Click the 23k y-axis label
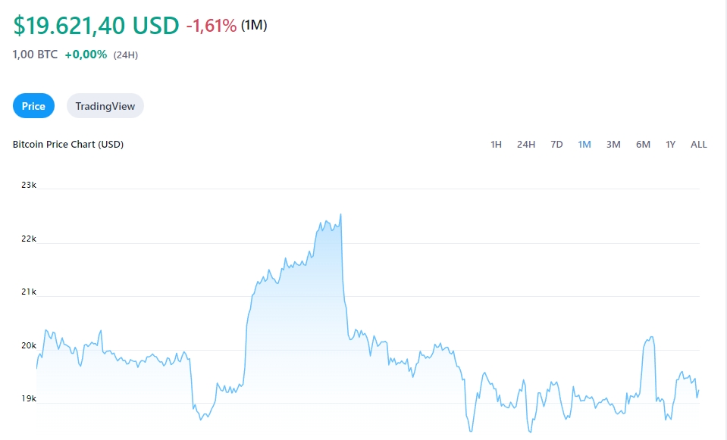This screenshot has width=727, height=440. pos(29,185)
